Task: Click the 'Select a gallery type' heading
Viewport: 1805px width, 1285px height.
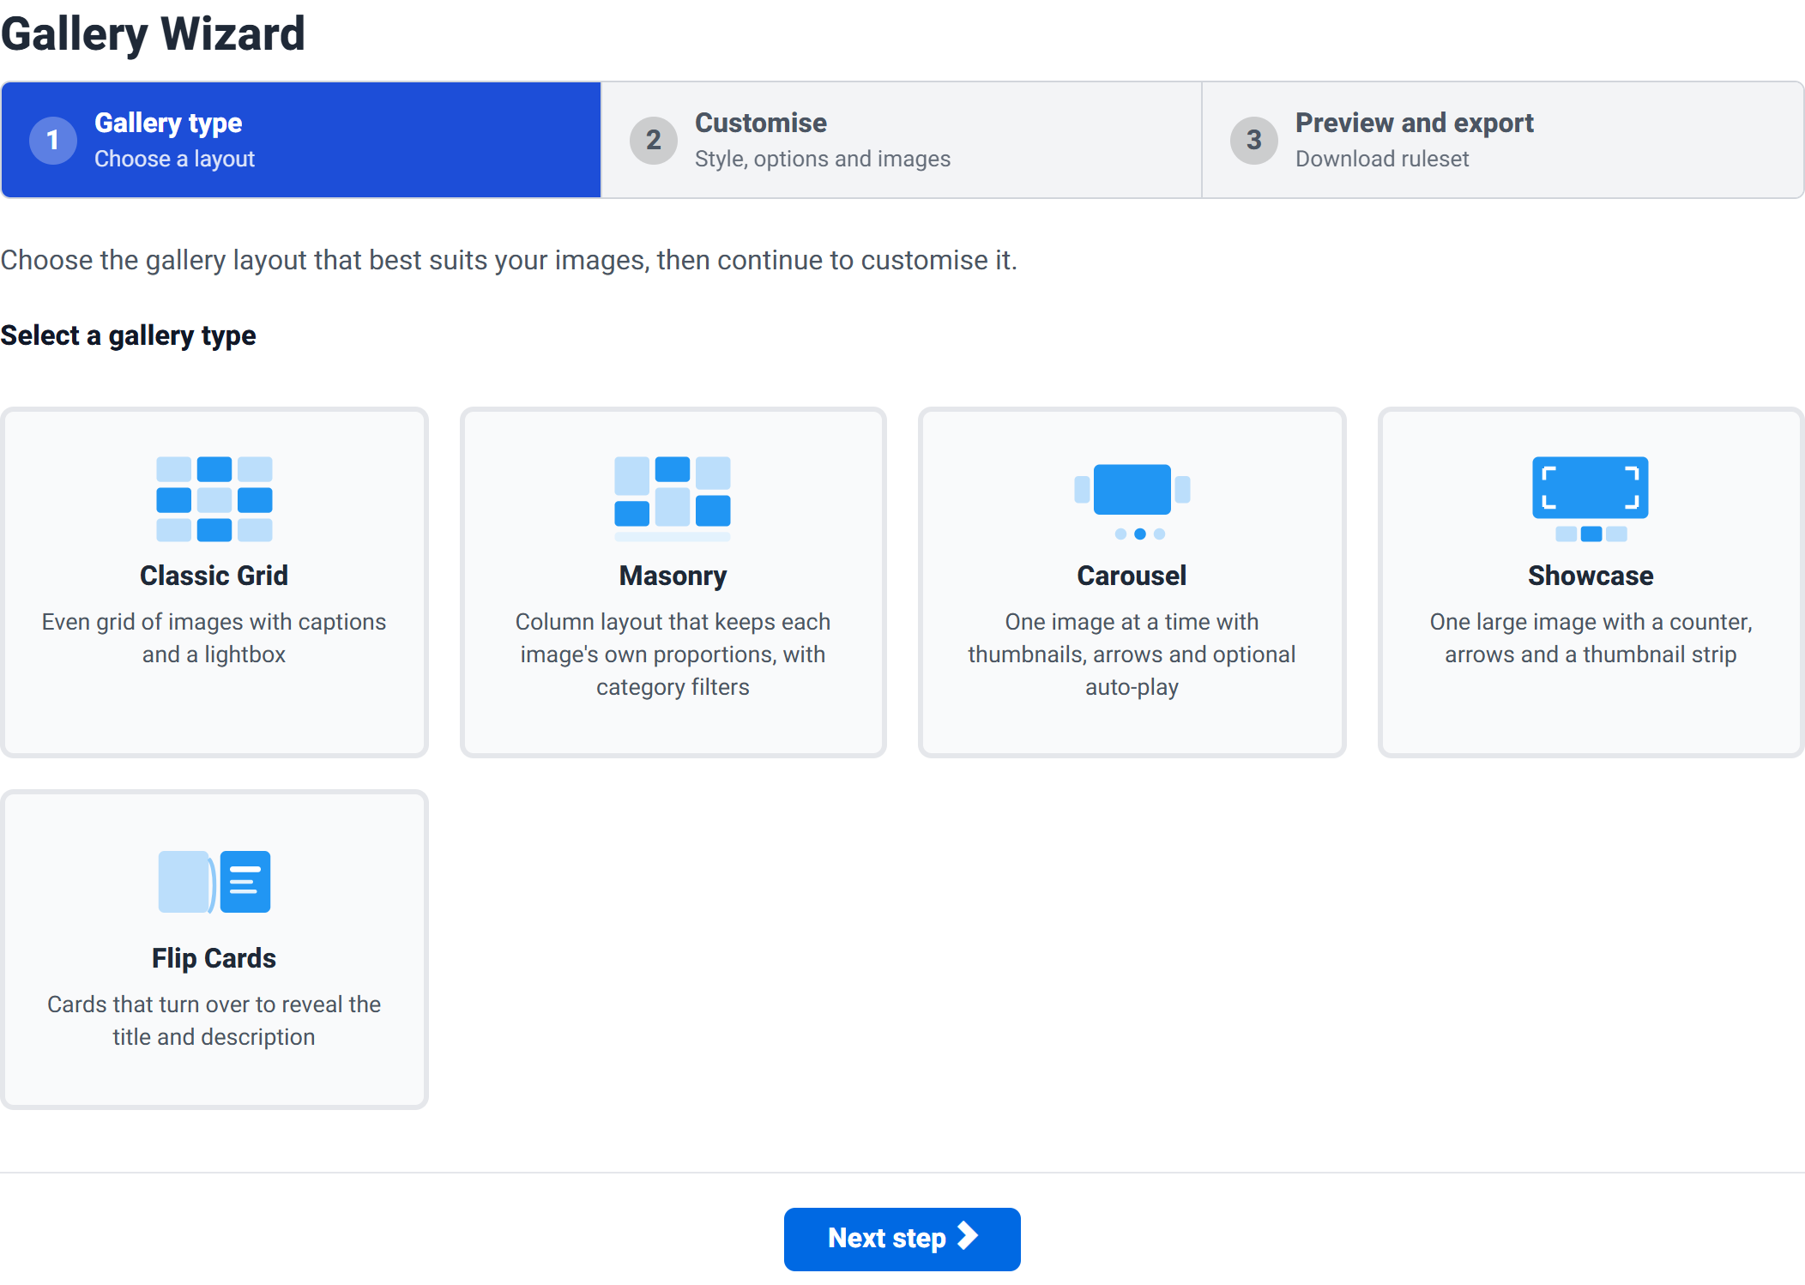Action: [128, 335]
